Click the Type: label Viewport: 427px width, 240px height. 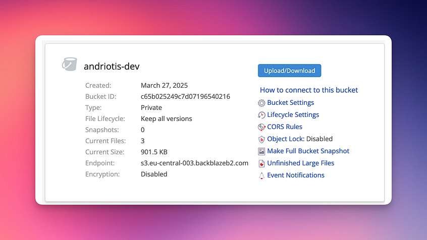tap(93, 108)
